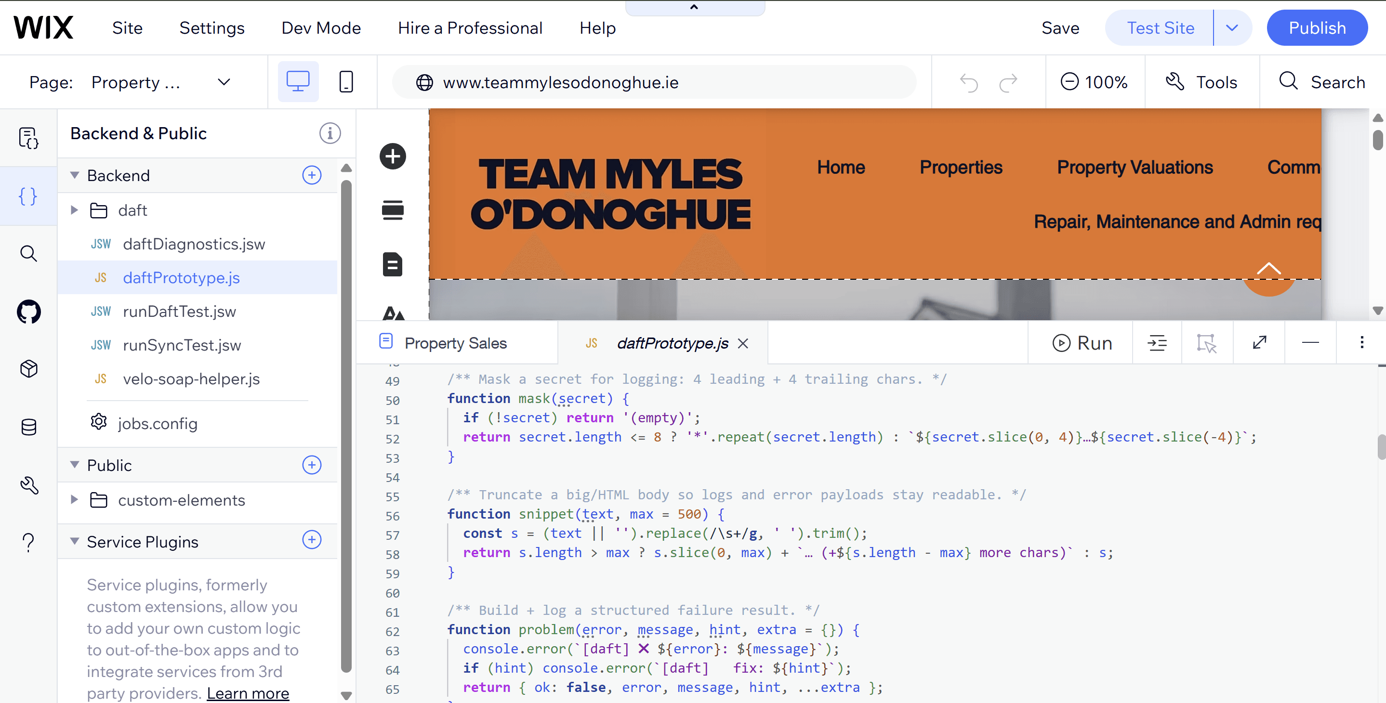Click the info icon beside Backend & Public
Image resolution: width=1386 pixels, height=703 pixels.
pyautogui.click(x=330, y=133)
